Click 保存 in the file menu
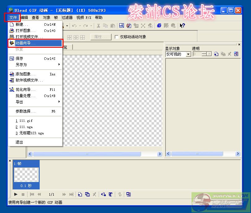 [35, 59]
